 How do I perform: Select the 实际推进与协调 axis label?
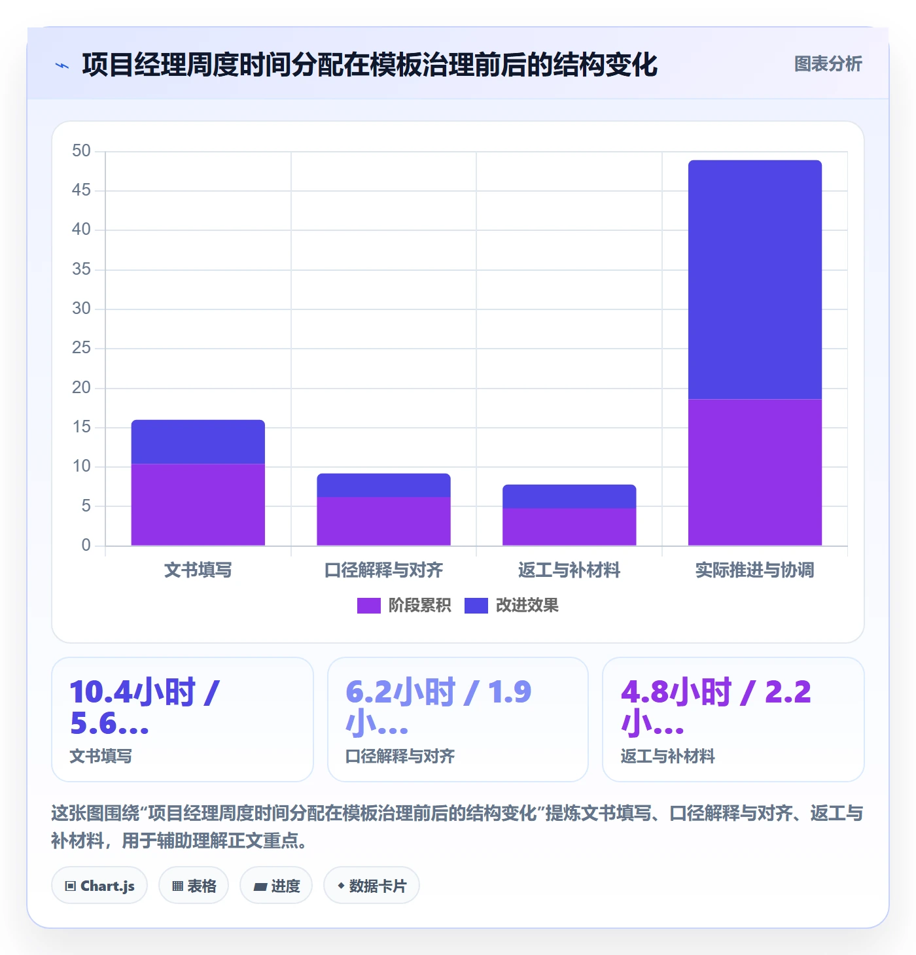pos(755,570)
